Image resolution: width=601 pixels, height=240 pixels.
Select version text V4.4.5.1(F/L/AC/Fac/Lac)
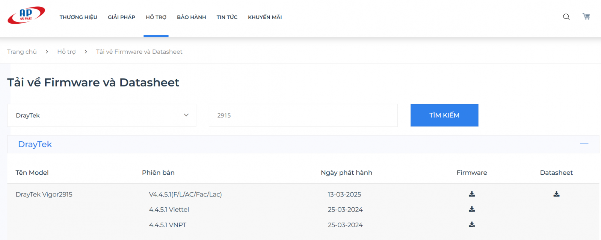pos(186,195)
